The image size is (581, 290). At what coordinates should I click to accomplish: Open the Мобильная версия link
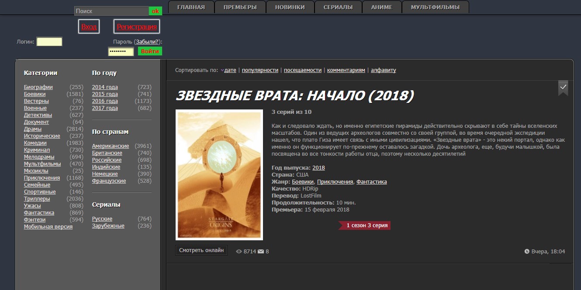point(48,227)
